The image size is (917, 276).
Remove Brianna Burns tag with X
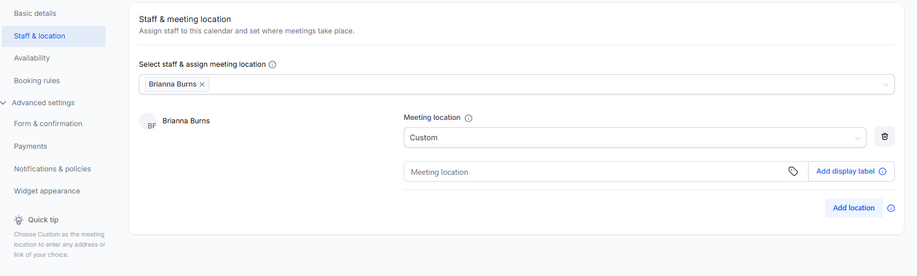point(202,84)
